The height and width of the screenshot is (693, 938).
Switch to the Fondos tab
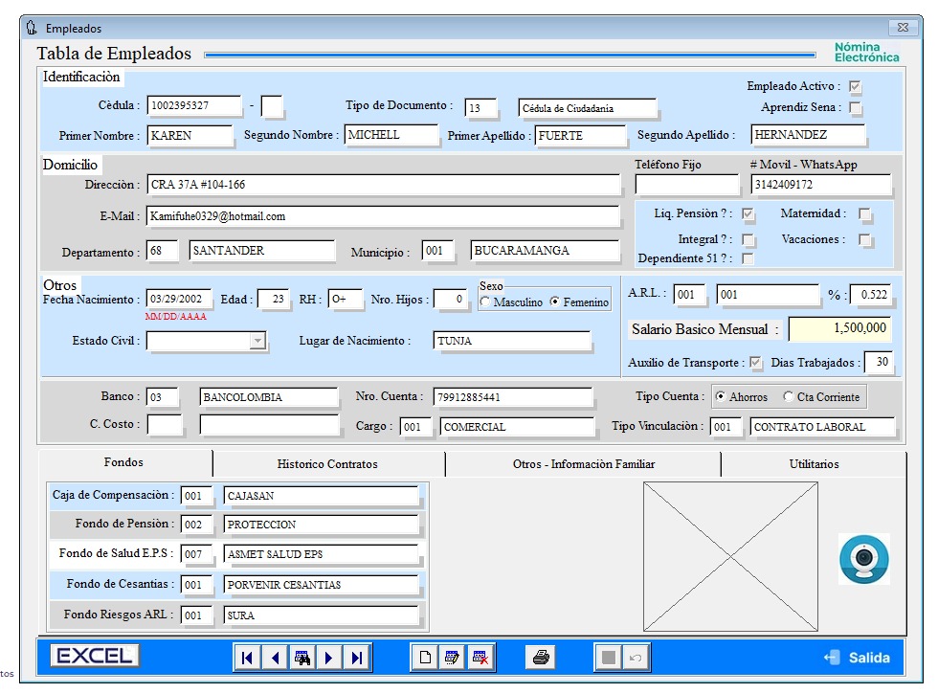(123, 462)
